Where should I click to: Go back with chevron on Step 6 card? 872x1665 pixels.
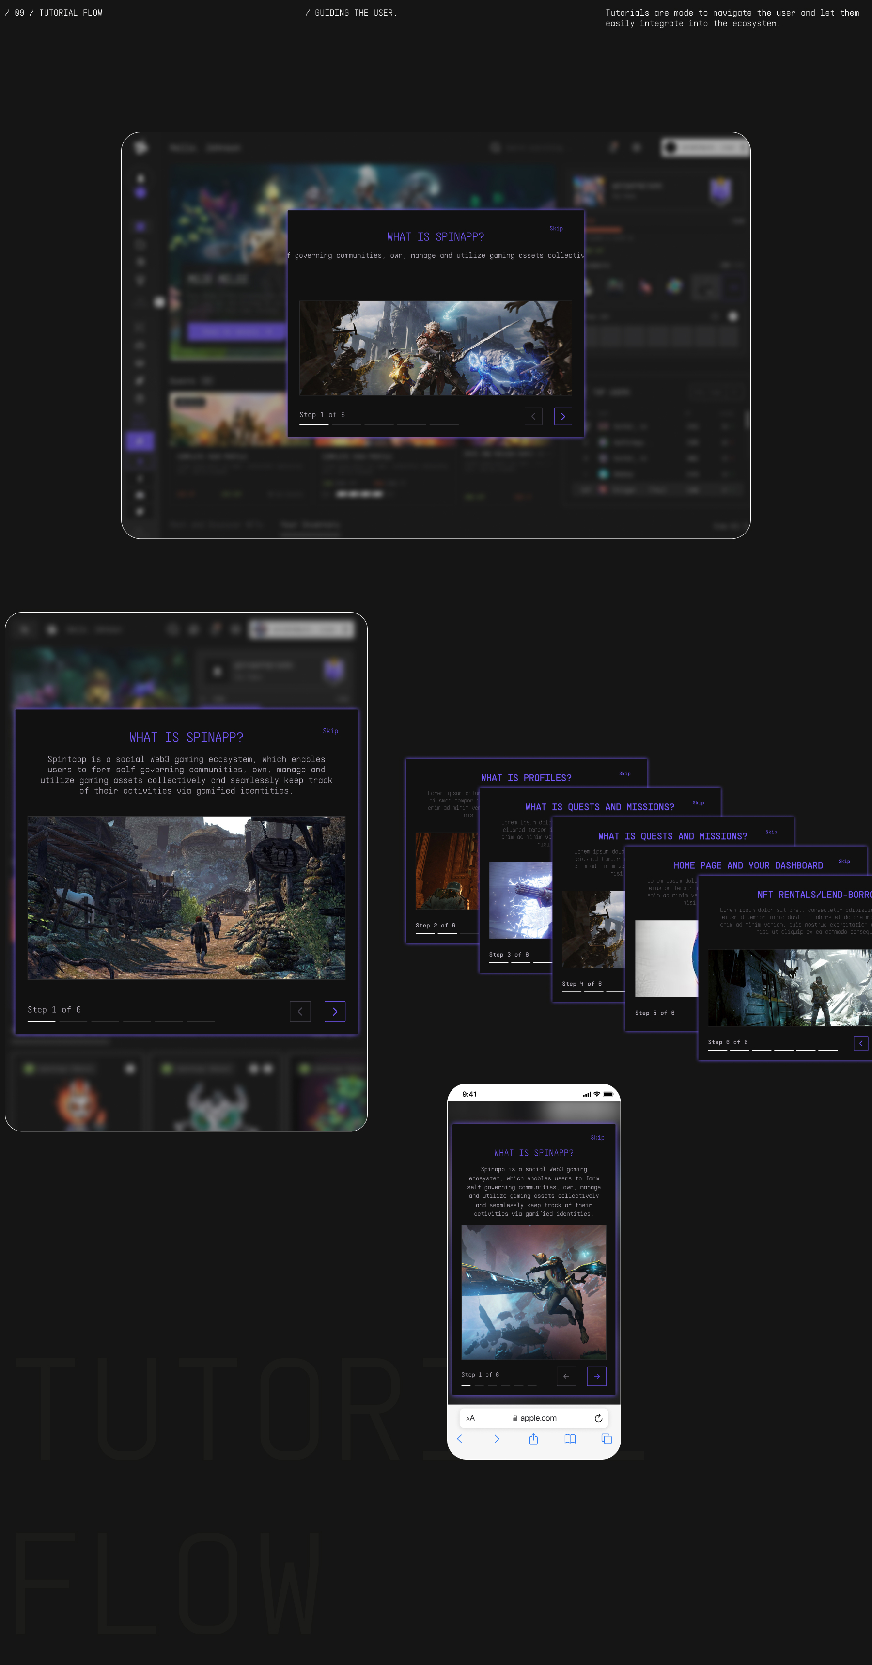860,1043
